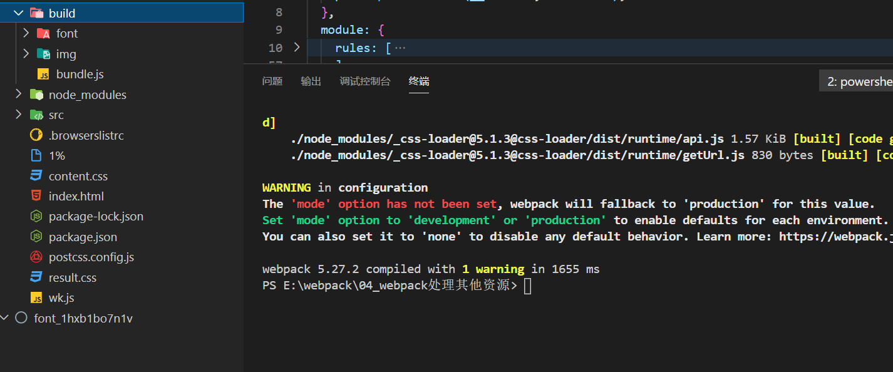
Task: Open the content.css file name
Action: pos(78,176)
